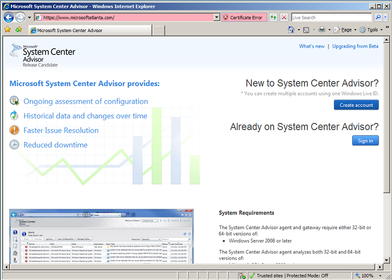392x280 pixels.
Task: Expand the Home button dropdown arrow
Action: tap(299, 30)
